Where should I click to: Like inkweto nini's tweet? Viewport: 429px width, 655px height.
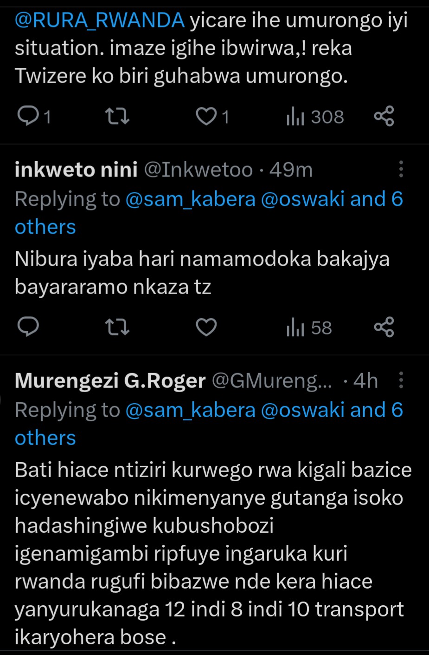(x=206, y=327)
